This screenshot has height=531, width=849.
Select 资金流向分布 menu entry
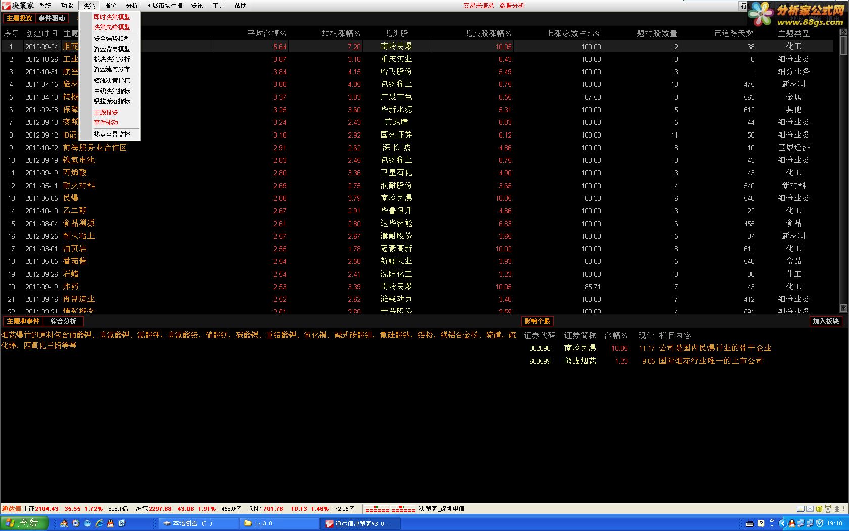coord(110,69)
